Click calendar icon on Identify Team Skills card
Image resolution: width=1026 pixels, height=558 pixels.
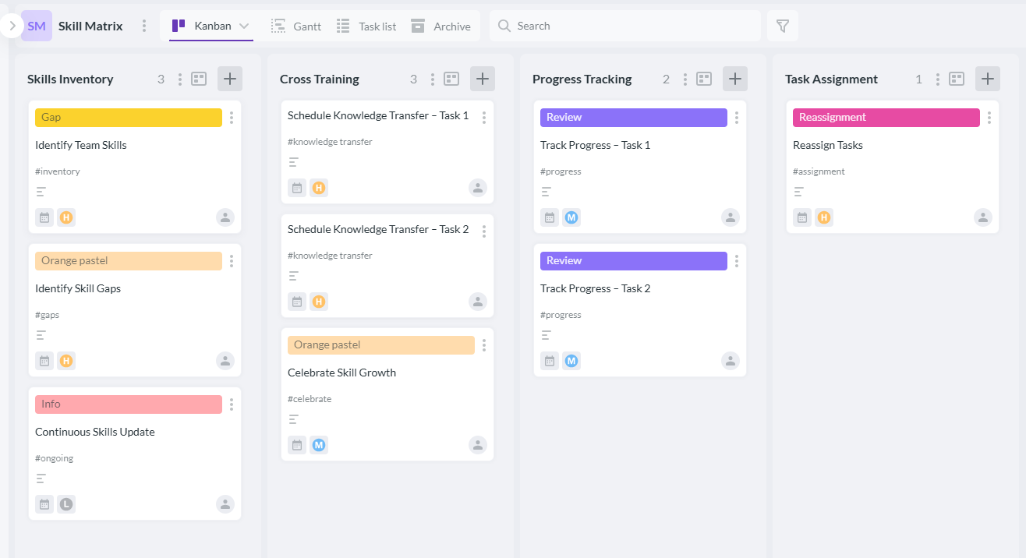[44, 217]
